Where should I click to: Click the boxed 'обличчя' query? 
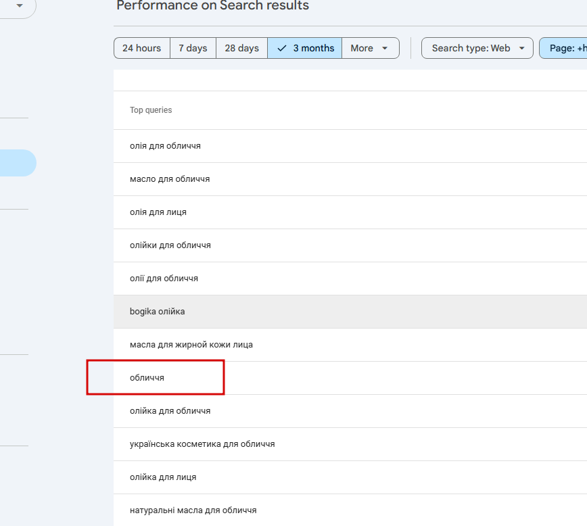click(147, 378)
